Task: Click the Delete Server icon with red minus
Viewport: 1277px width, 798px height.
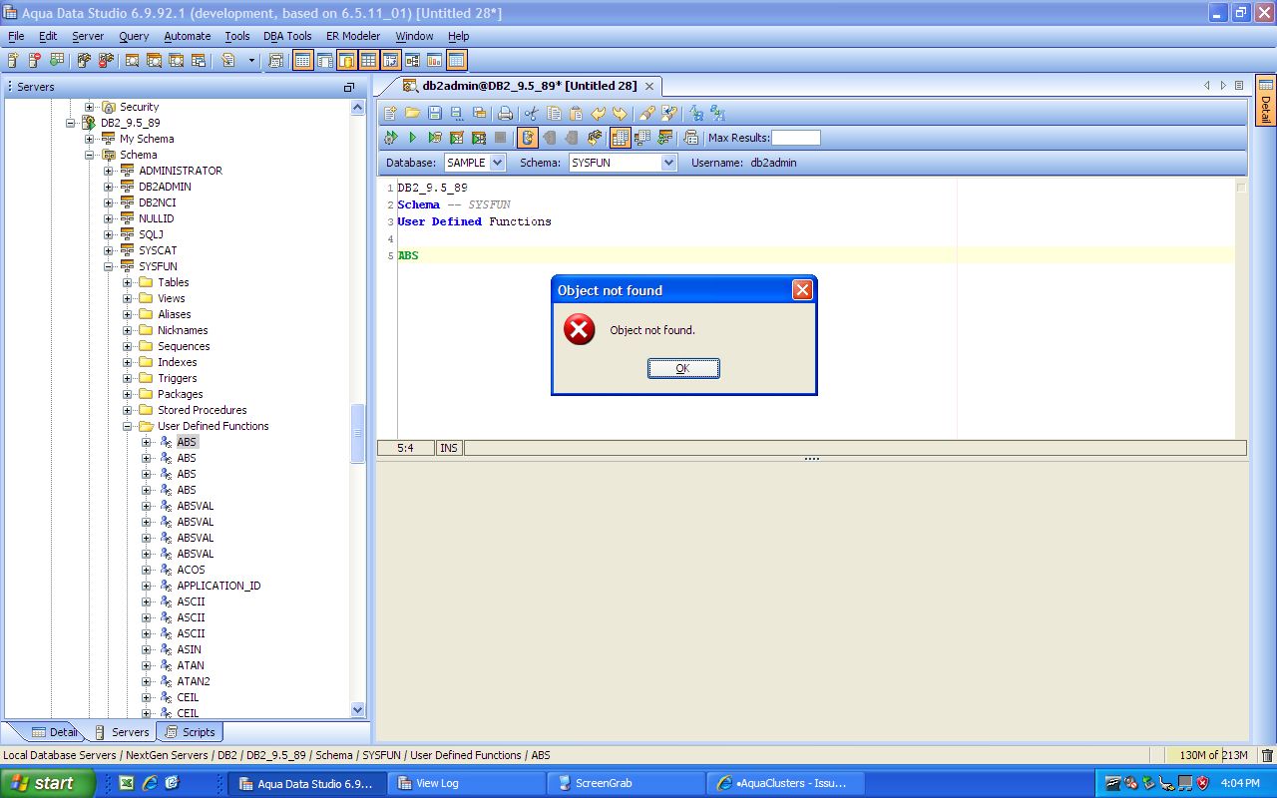Action: click(35, 61)
